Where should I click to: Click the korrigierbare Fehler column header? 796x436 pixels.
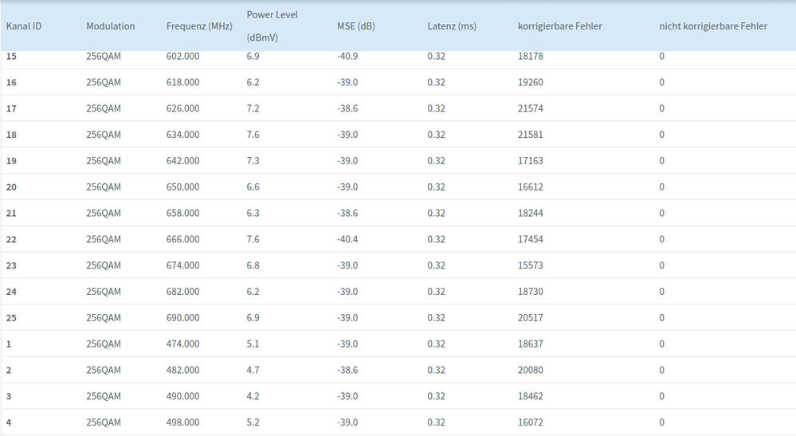coord(560,26)
